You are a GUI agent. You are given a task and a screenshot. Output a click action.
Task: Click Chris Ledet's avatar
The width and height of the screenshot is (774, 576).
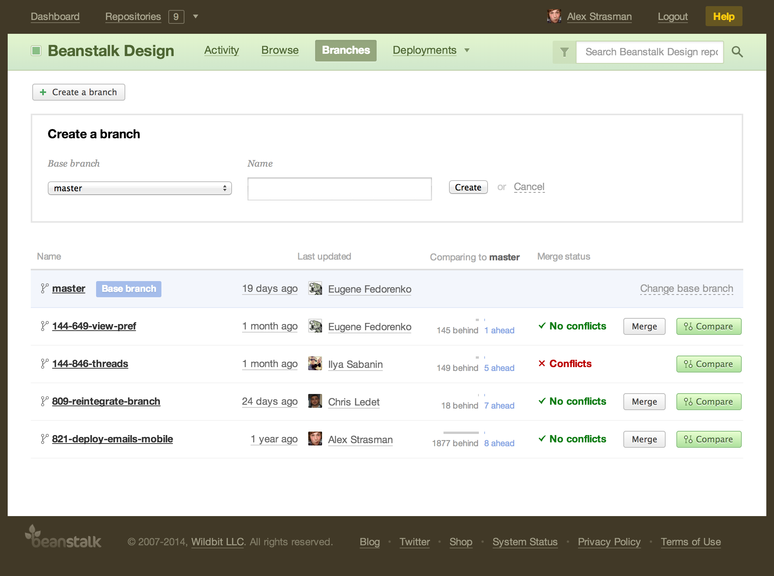[315, 401]
